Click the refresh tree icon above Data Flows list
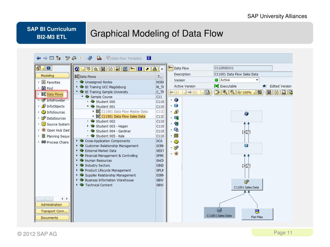This screenshot has width=330, height=247. tap(77, 69)
